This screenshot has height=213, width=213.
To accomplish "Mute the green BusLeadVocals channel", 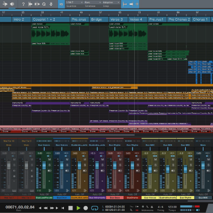I will 50,159.
